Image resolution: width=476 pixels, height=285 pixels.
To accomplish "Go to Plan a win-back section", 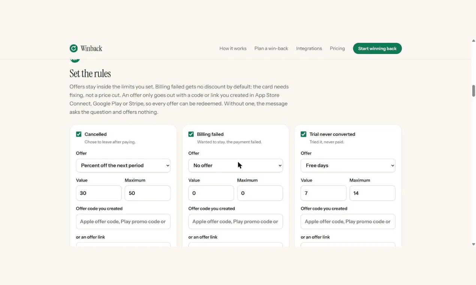I will pyautogui.click(x=271, y=48).
